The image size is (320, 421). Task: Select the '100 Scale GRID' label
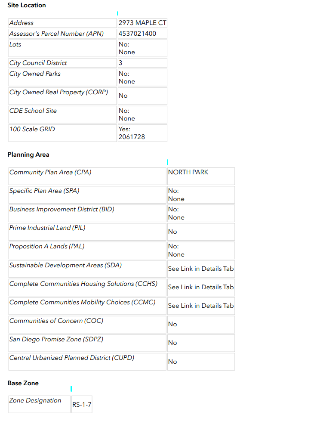coord(32,129)
